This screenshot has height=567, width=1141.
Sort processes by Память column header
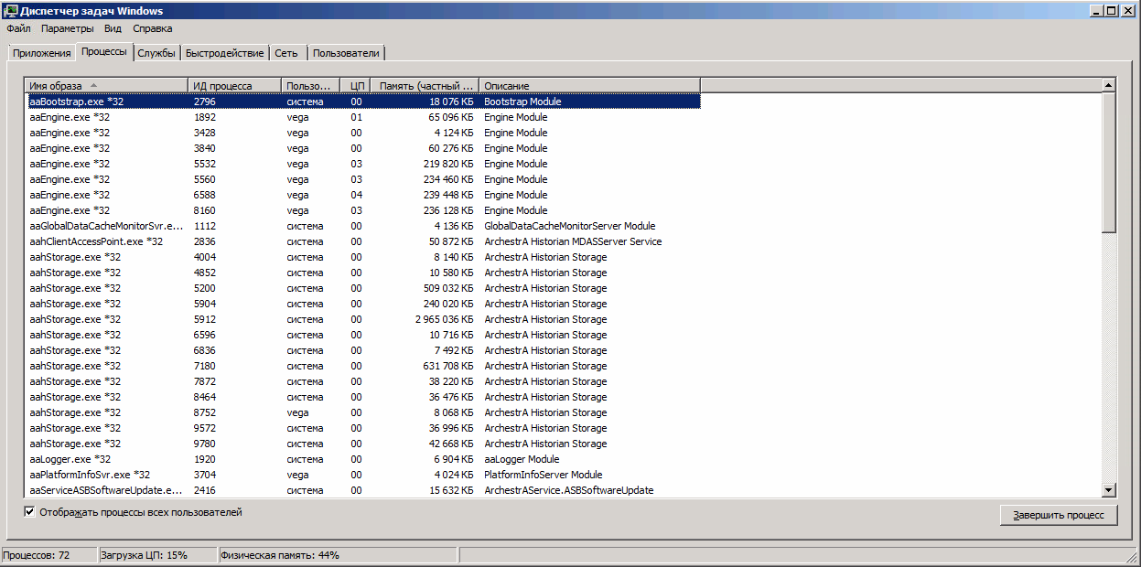coord(425,86)
